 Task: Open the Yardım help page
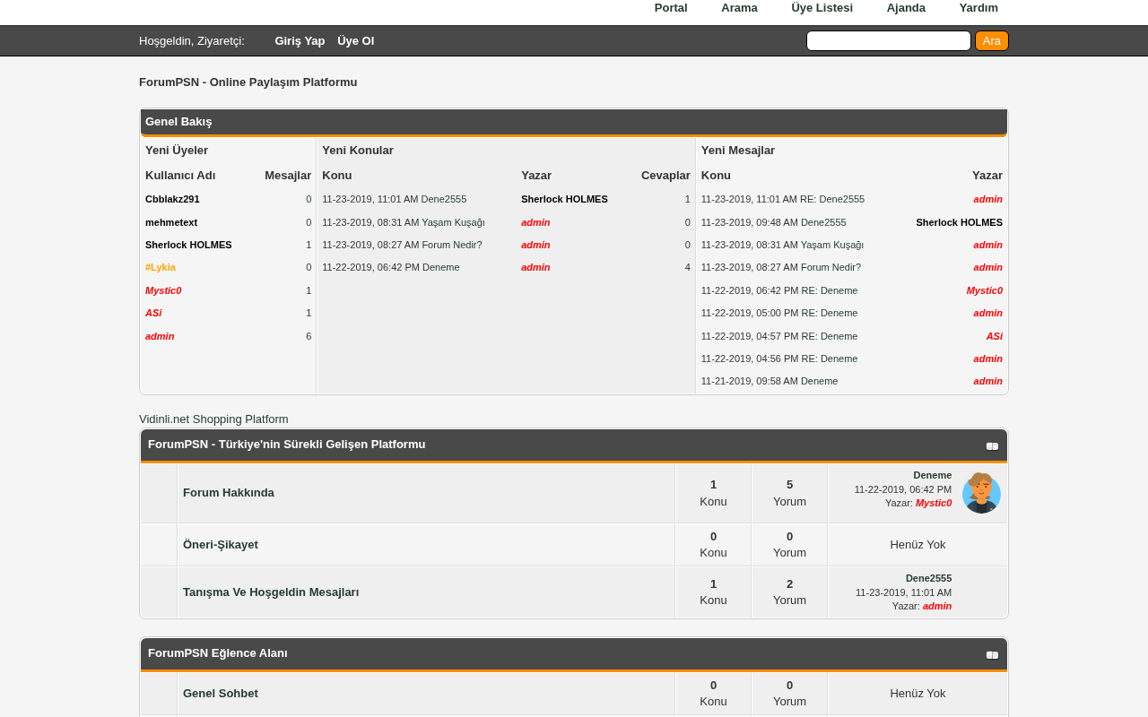pos(978,8)
